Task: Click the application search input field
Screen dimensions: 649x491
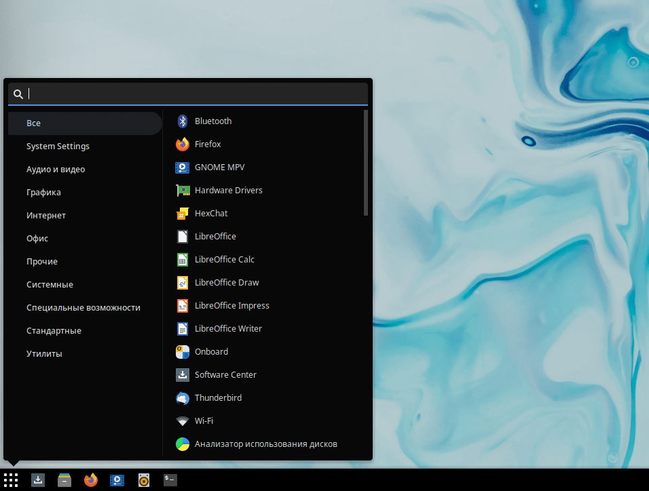Action: point(197,94)
